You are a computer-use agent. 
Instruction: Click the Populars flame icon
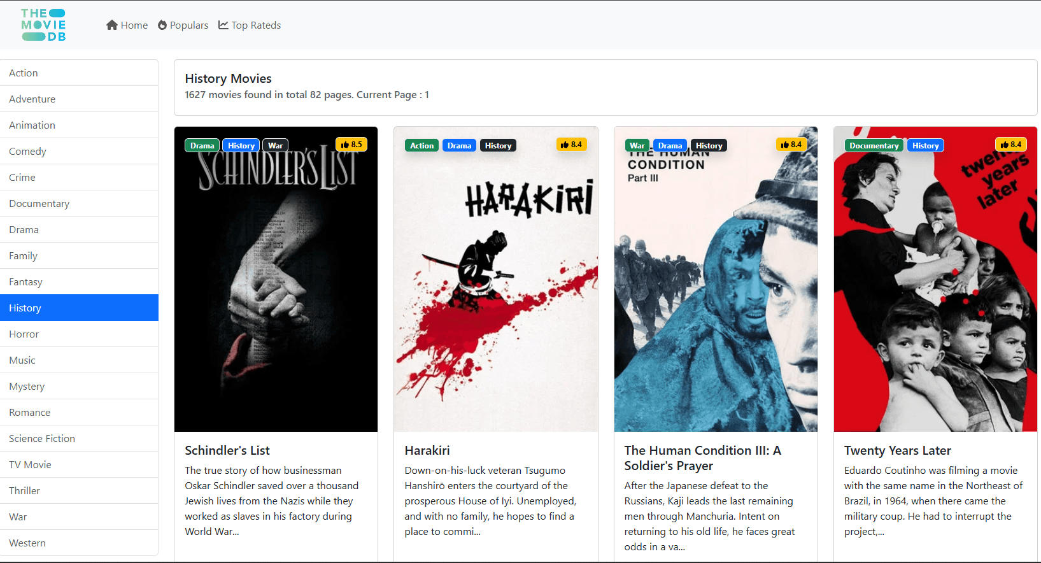click(x=162, y=25)
